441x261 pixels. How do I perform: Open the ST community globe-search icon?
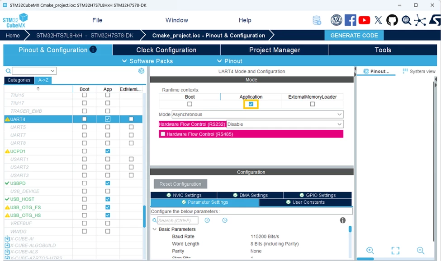(x=406, y=20)
